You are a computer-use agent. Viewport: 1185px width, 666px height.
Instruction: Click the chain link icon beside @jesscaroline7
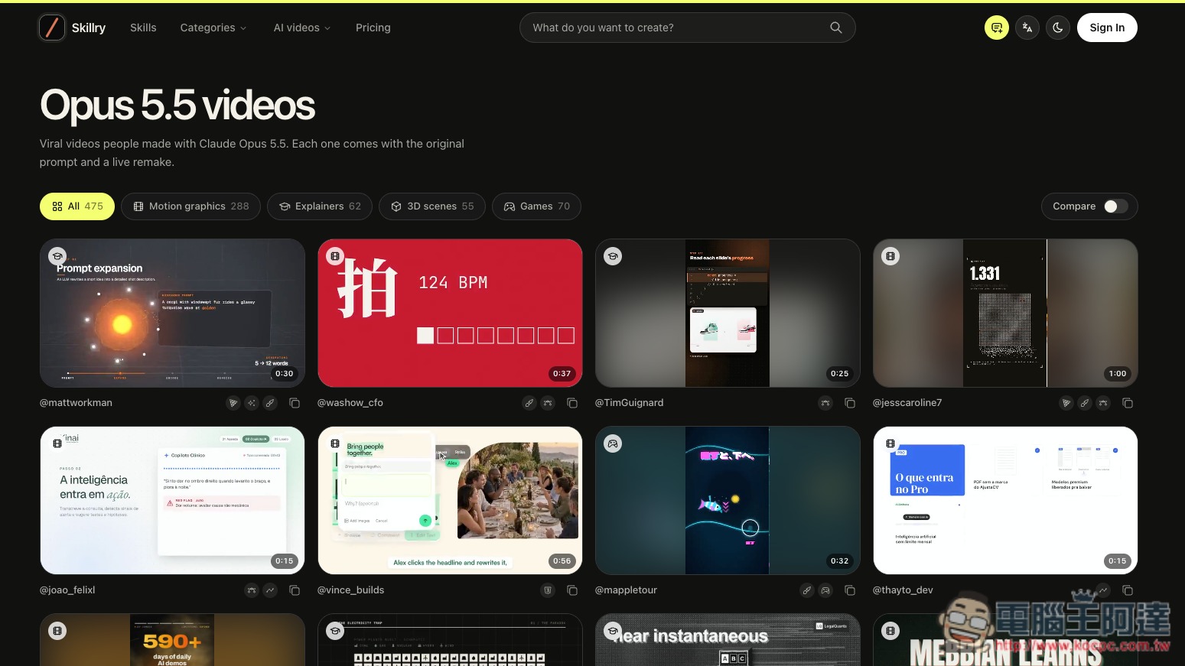coord(1085,403)
